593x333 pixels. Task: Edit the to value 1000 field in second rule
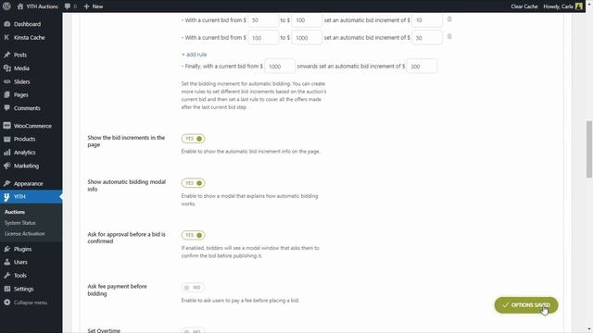[307, 38]
